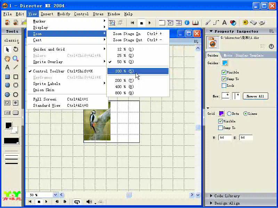Viewport: 278px width, 208px height.
Task: Select 200 % zoom option
Action: click(x=138, y=80)
